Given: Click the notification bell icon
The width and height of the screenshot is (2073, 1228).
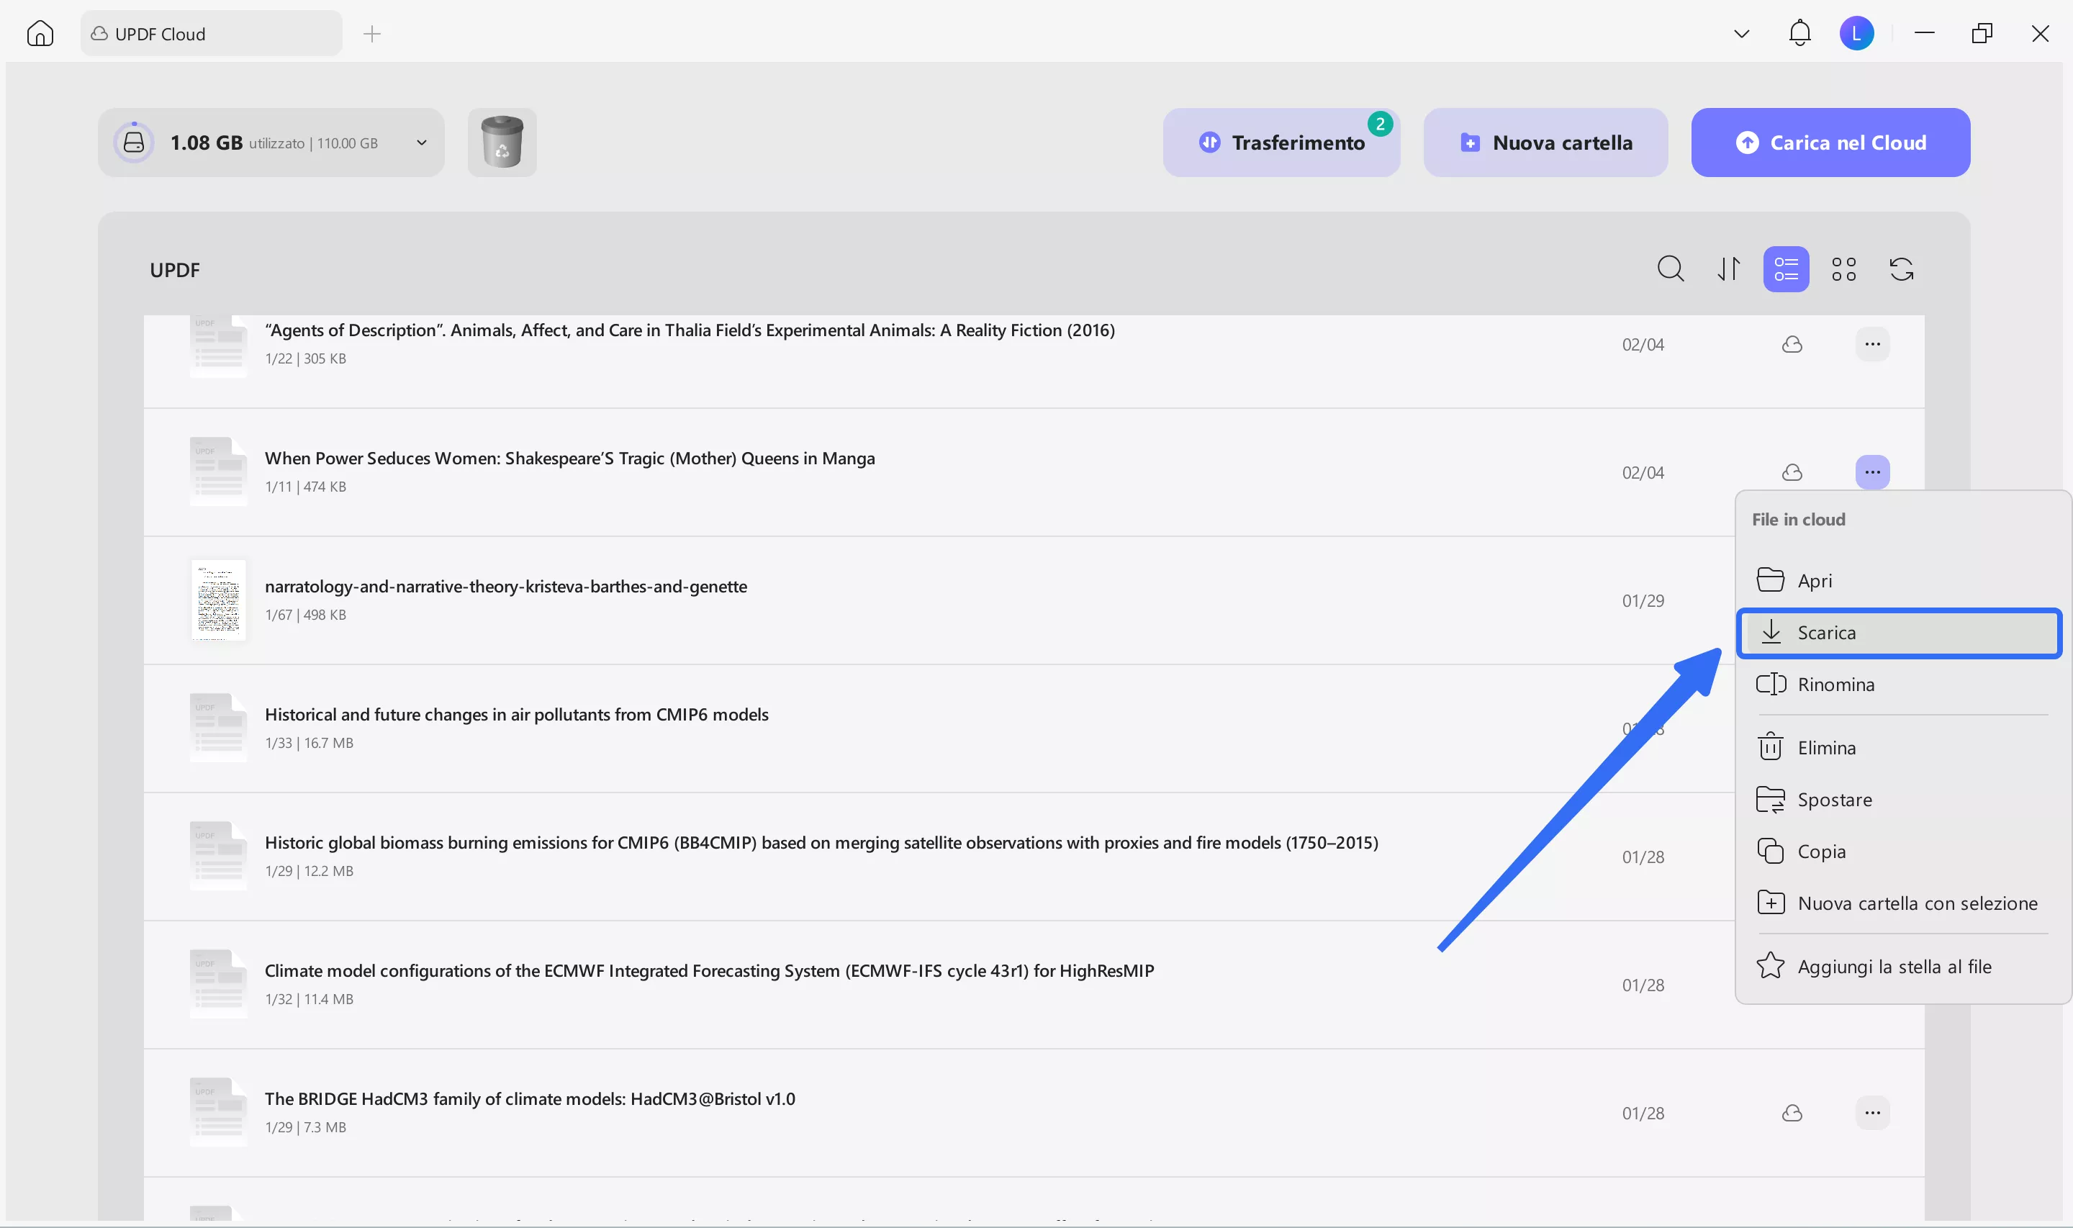Looking at the screenshot, I should pos(1799,33).
